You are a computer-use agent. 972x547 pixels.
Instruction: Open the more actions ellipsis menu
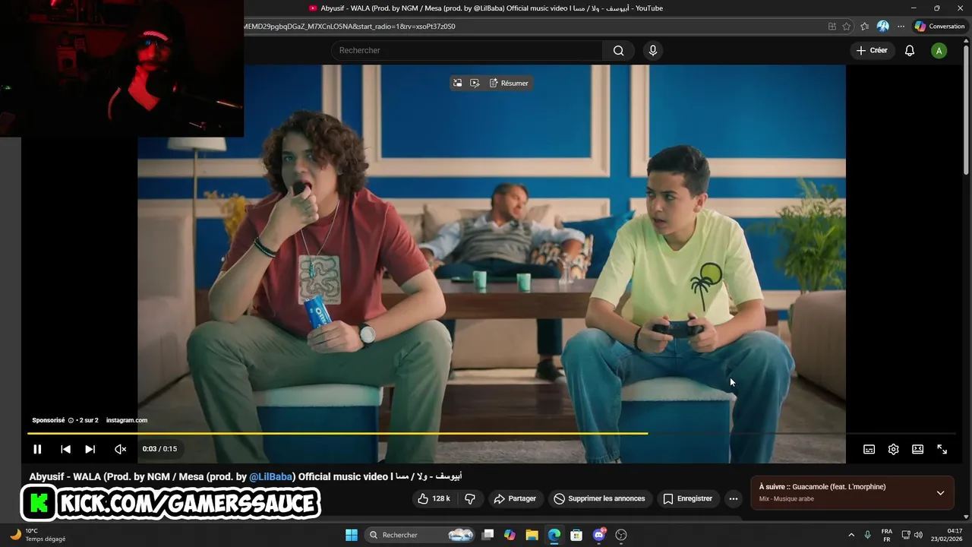click(733, 498)
